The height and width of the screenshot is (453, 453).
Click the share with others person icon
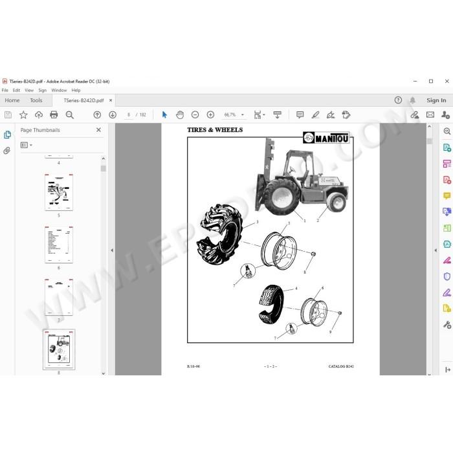[445, 115]
